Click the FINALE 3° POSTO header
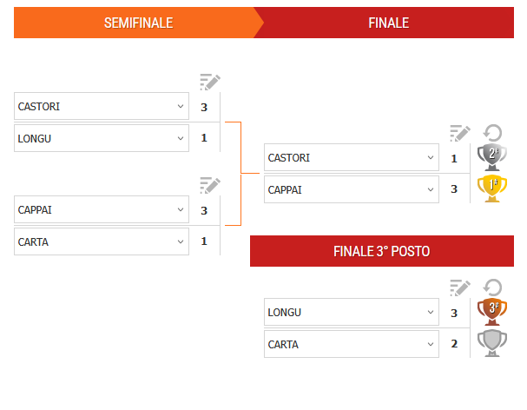Screen dimensions: 527x410 382,251
